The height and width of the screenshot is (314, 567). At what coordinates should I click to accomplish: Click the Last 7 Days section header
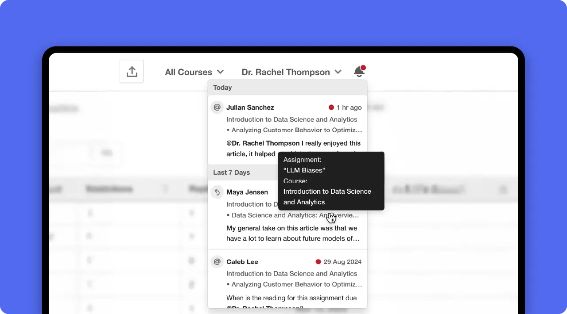pos(243,172)
